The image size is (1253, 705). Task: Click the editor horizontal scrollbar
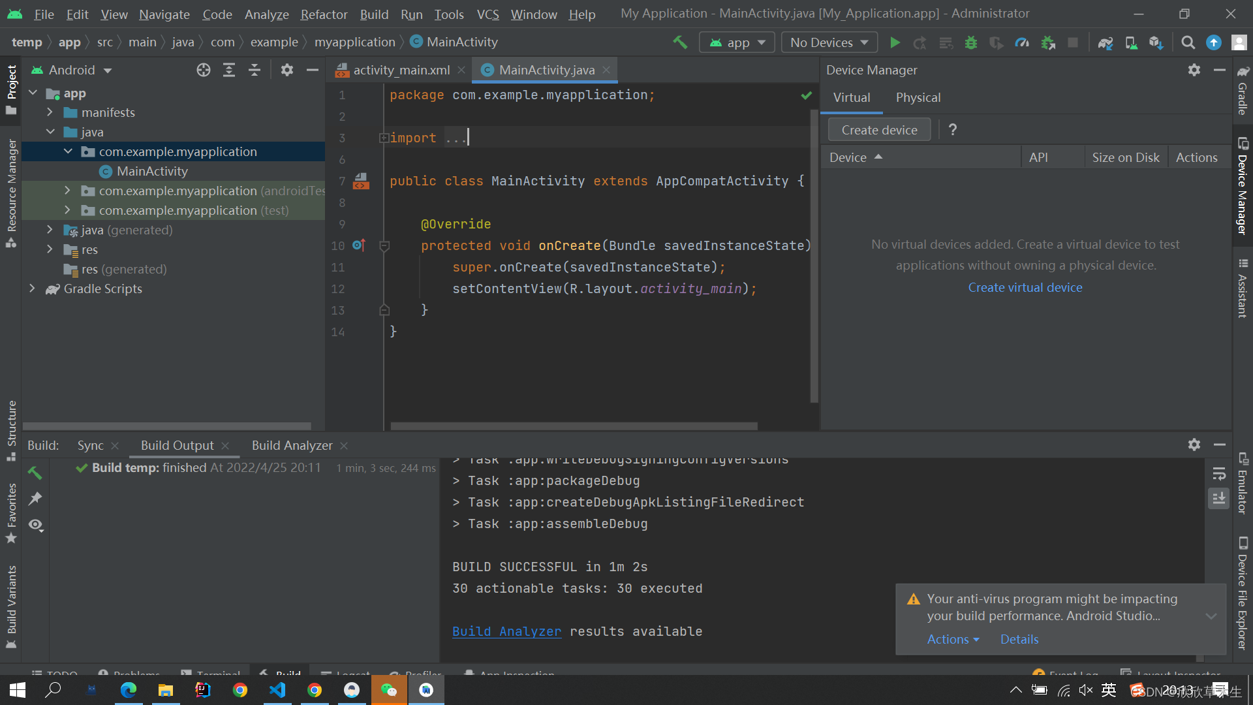click(574, 426)
